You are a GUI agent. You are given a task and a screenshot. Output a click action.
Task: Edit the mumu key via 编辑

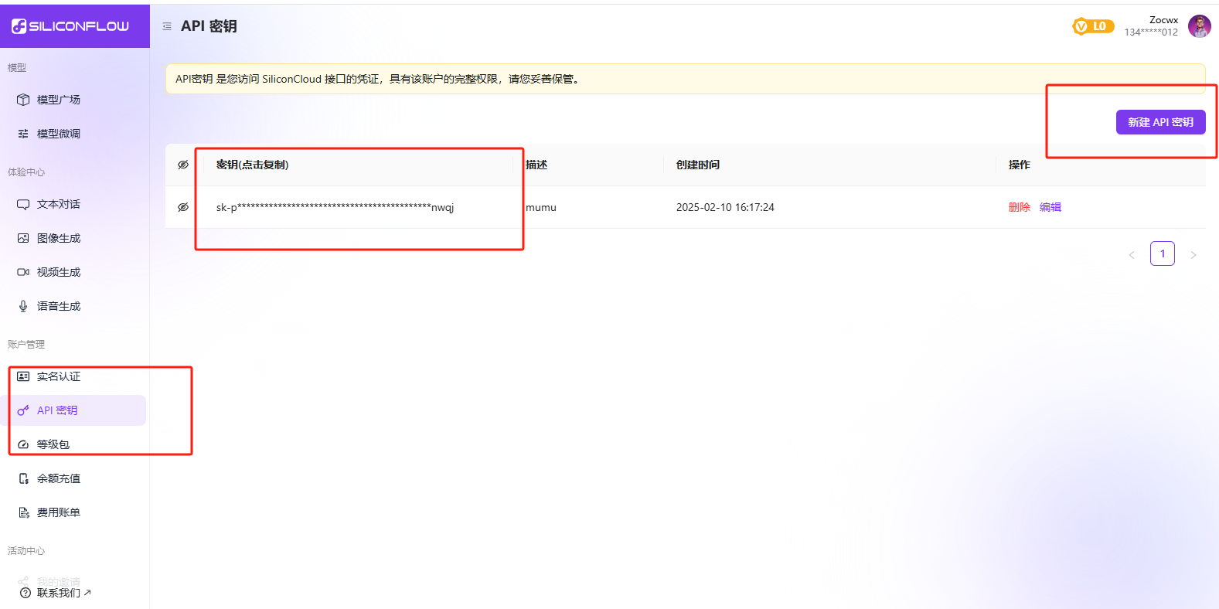[x=1050, y=207]
